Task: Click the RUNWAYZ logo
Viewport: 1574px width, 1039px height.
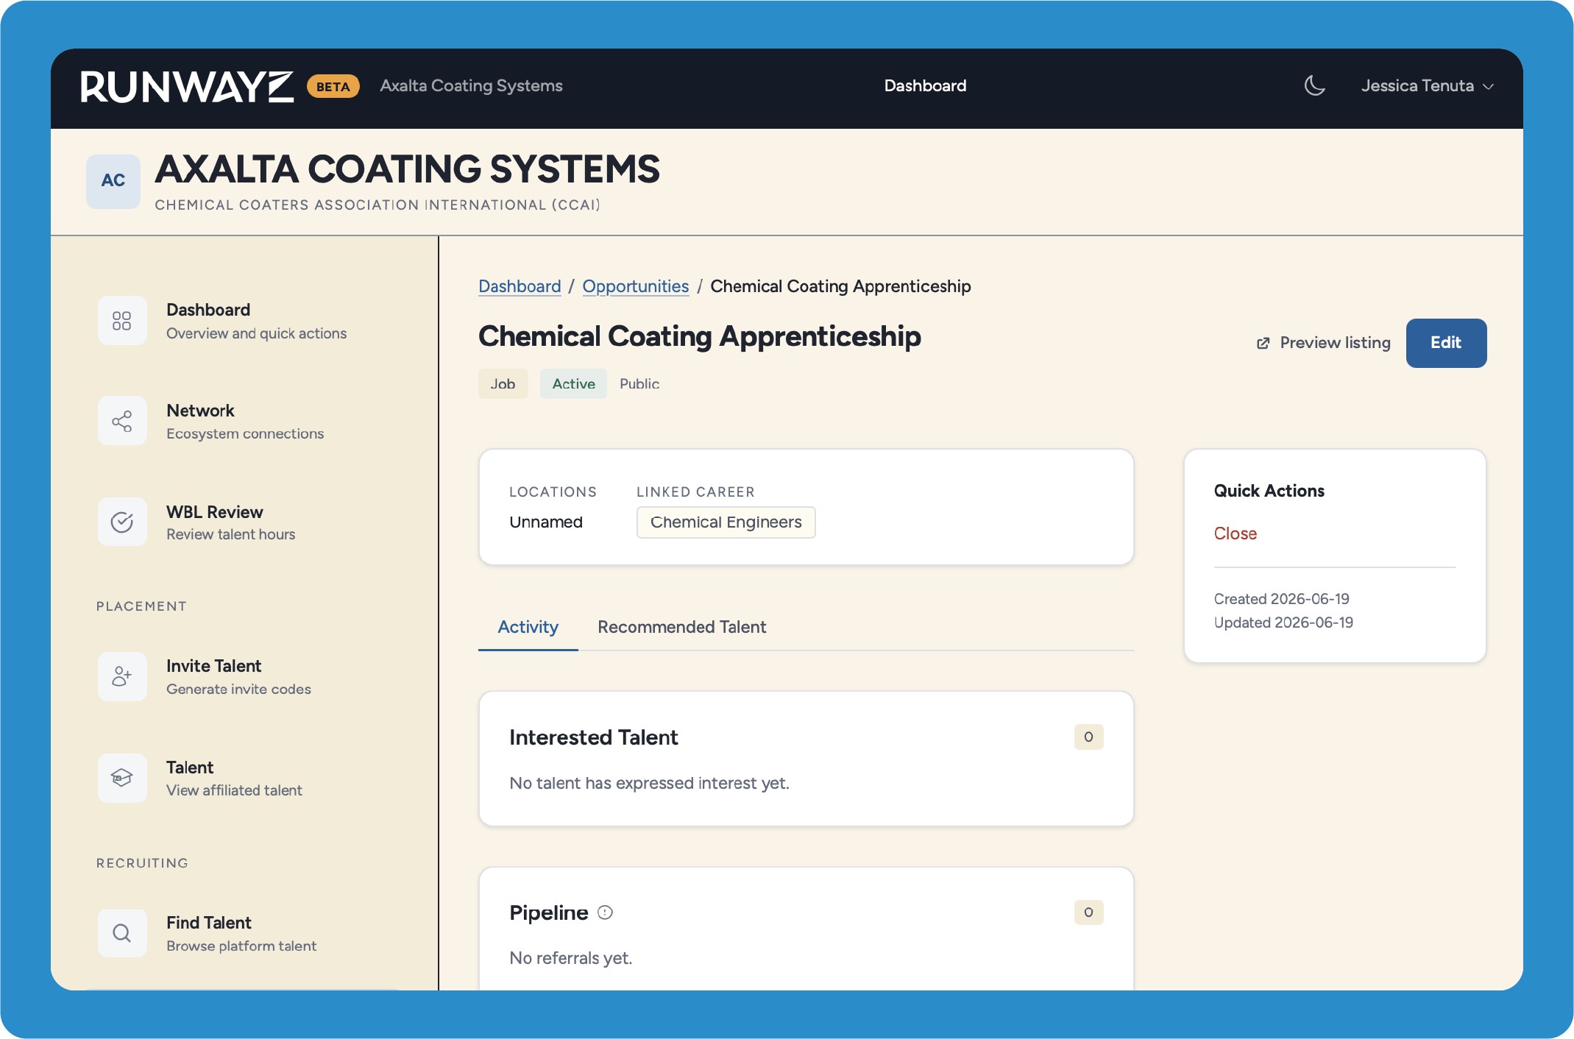Action: 187,87
